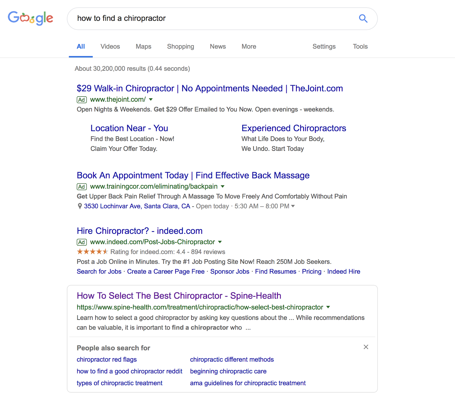Expand the thejoint.com URL dropdown arrow
This screenshot has height=398, width=455.
pyautogui.click(x=151, y=99)
